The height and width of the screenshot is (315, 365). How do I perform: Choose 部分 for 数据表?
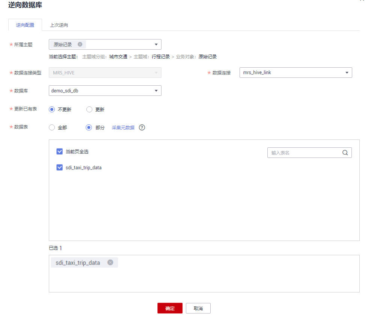[x=89, y=127]
